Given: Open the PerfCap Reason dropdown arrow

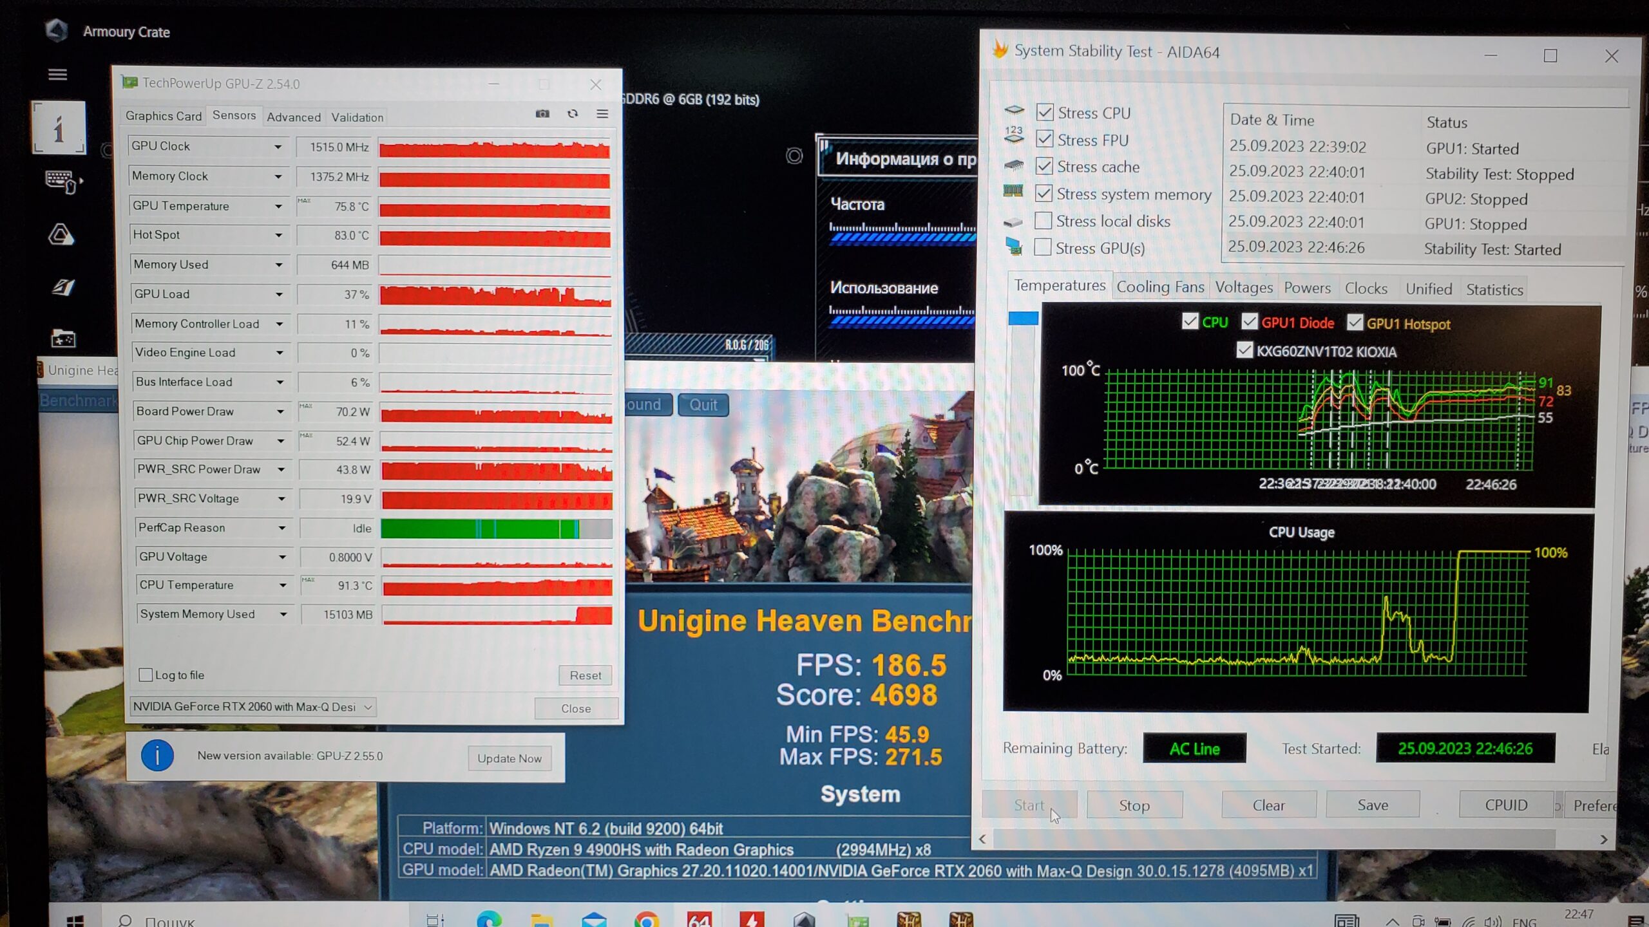Looking at the screenshot, I should (x=281, y=528).
